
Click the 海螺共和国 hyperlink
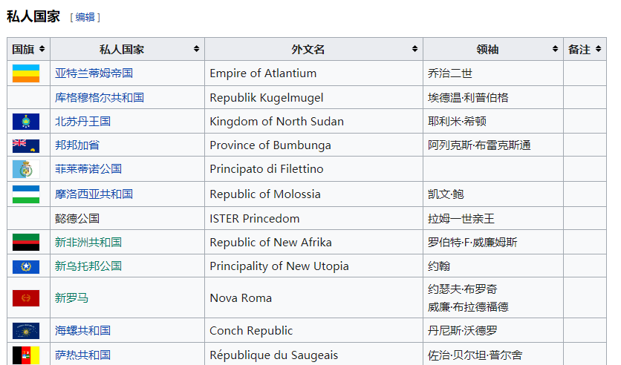click(82, 331)
